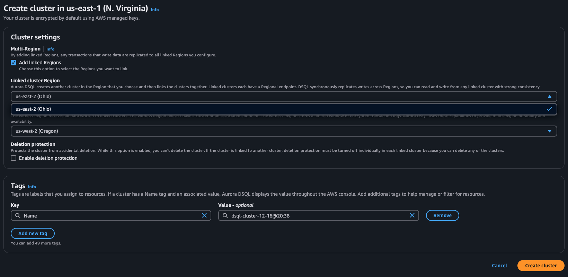Click the Value field with dsql-cluster name

(318, 215)
